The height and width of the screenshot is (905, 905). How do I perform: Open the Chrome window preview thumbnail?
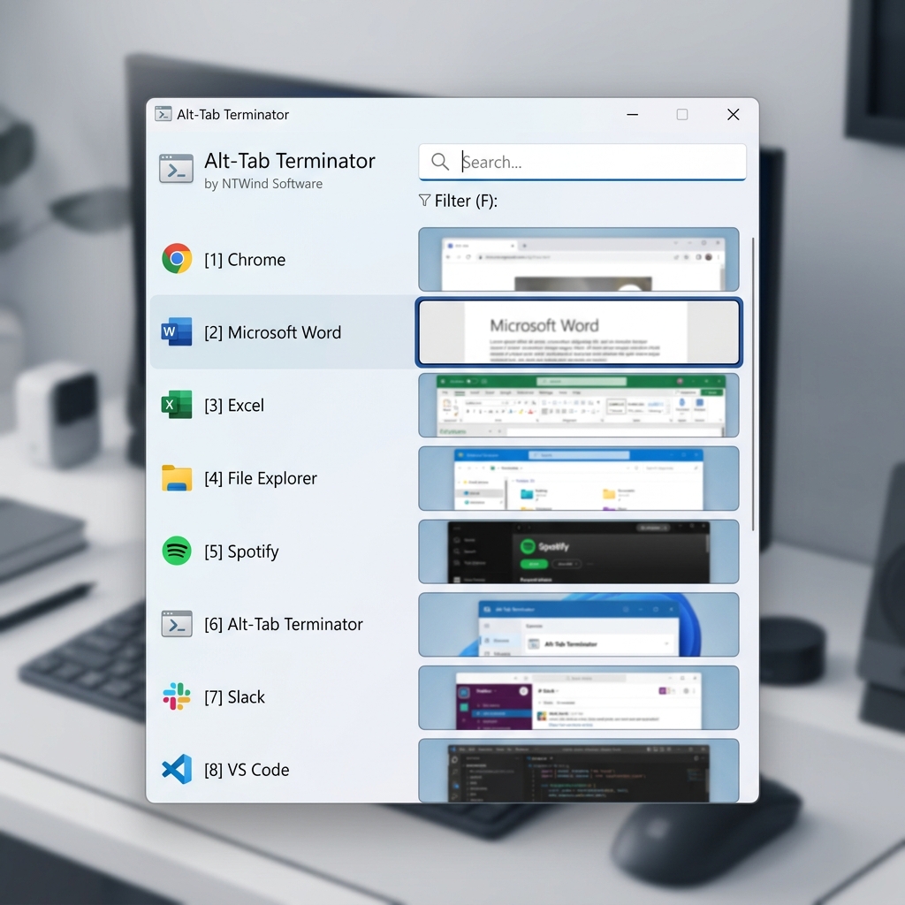pyautogui.click(x=578, y=259)
